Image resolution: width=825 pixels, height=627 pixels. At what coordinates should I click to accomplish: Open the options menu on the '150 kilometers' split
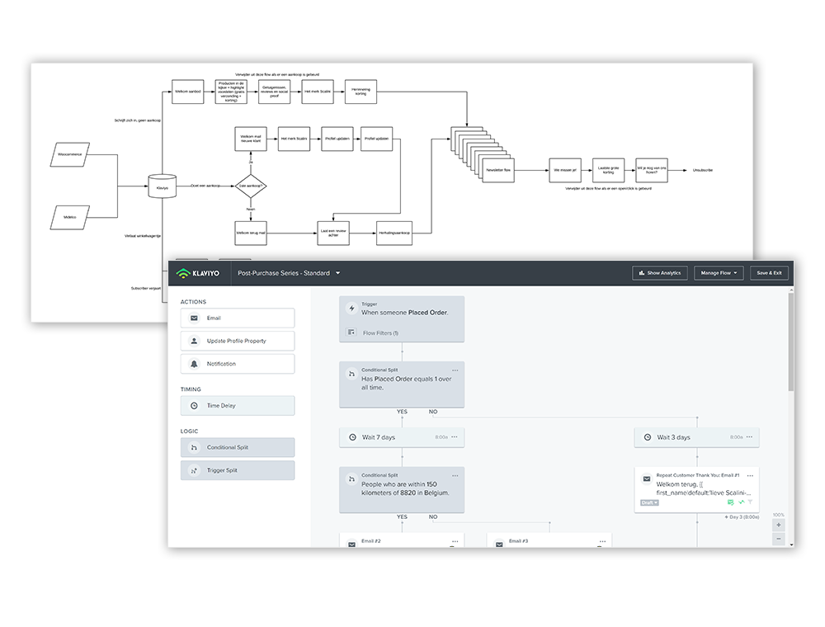click(455, 475)
